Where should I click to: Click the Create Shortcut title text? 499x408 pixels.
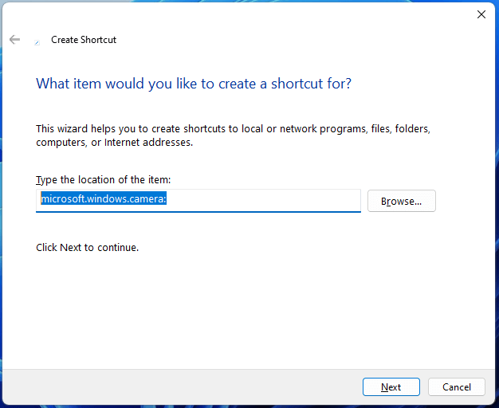click(x=84, y=40)
